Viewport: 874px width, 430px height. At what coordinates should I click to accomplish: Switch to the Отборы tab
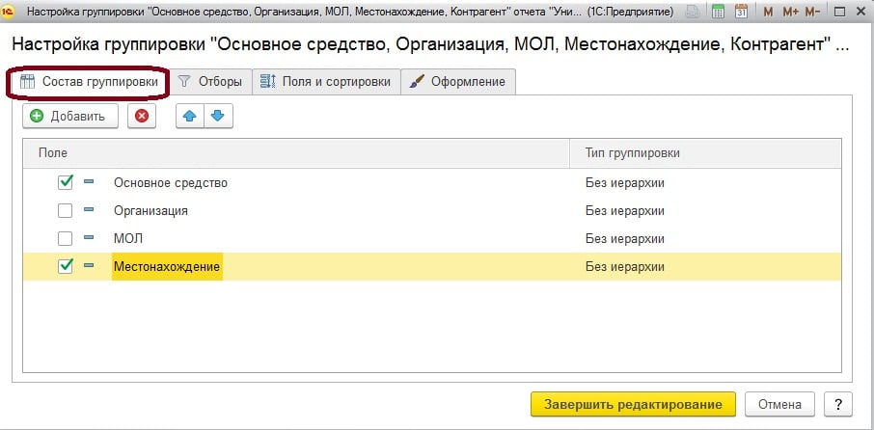(x=210, y=82)
